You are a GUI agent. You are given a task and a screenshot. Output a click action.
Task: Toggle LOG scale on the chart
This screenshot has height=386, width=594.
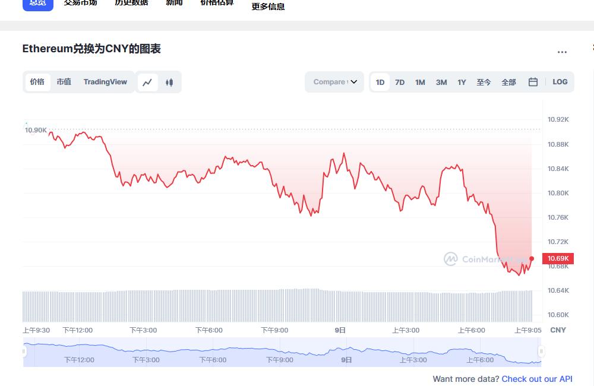560,82
